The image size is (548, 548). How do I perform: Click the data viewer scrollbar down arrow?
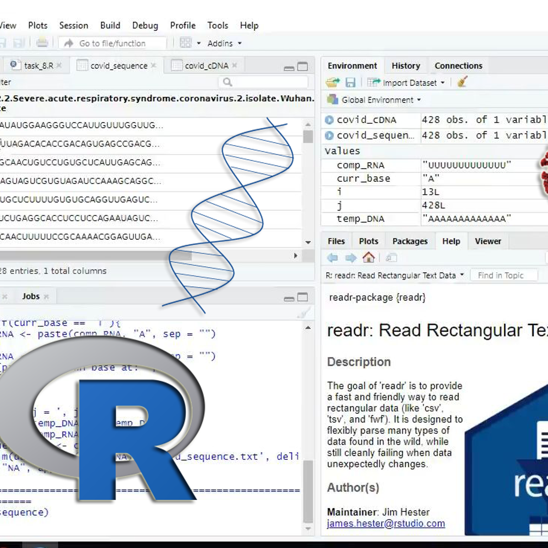[x=308, y=242]
